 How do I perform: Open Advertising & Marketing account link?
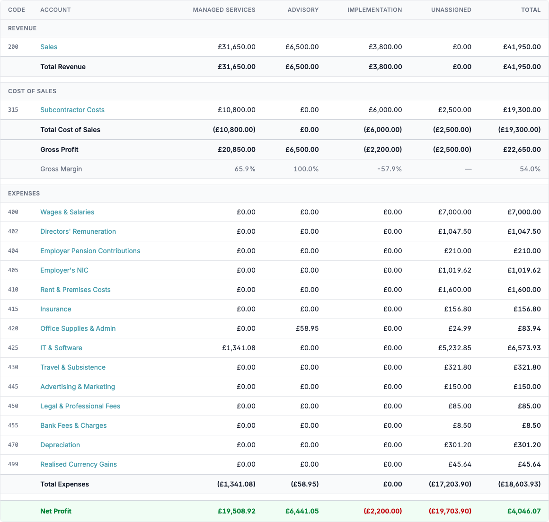click(x=77, y=387)
